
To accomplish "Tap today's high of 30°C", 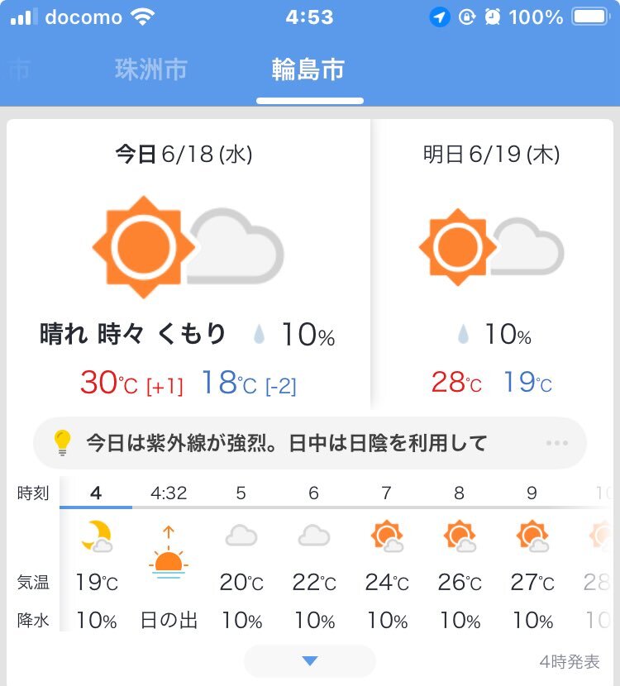I will (109, 383).
